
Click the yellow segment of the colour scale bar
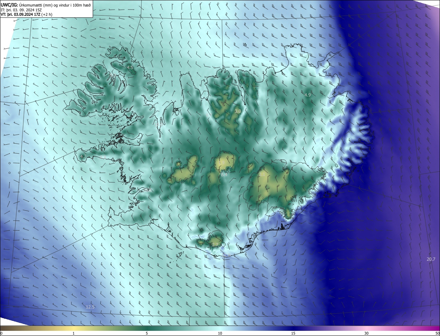coord(74,328)
